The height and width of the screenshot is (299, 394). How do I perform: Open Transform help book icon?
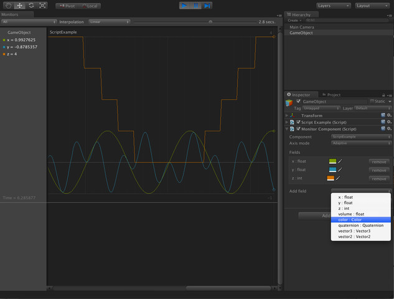[383, 115]
